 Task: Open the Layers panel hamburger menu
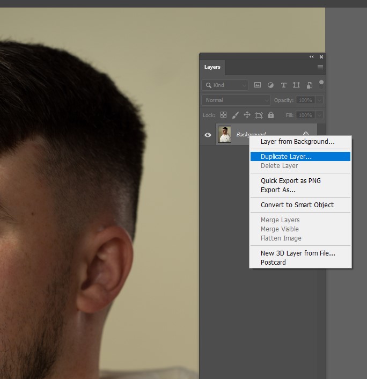(x=320, y=68)
